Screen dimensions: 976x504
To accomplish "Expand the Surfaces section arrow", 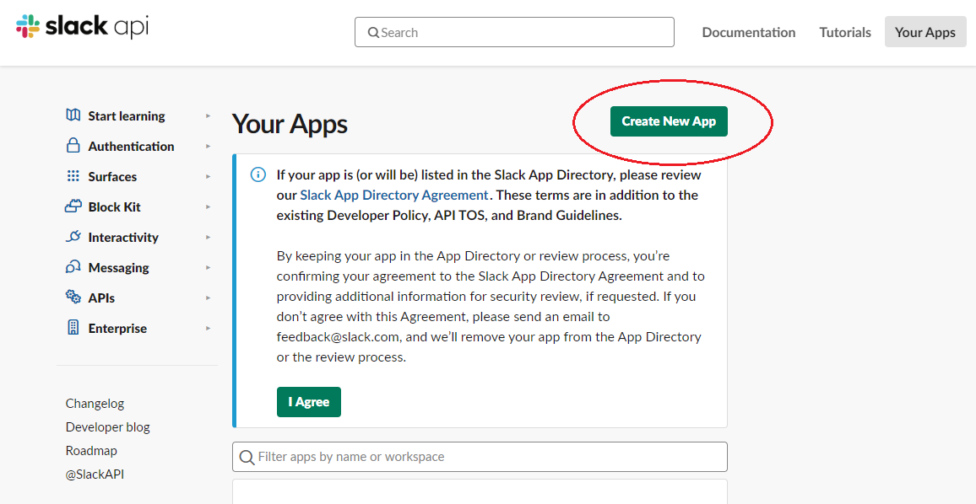I will click(x=208, y=176).
